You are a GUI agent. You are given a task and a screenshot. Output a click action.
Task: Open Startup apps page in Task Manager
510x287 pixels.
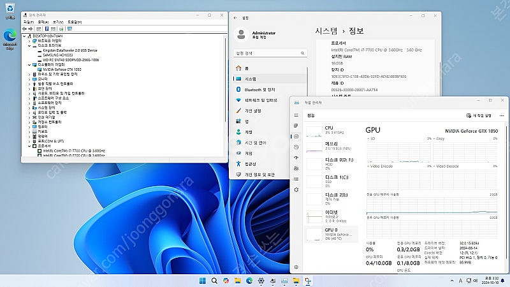tap(296, 158)
